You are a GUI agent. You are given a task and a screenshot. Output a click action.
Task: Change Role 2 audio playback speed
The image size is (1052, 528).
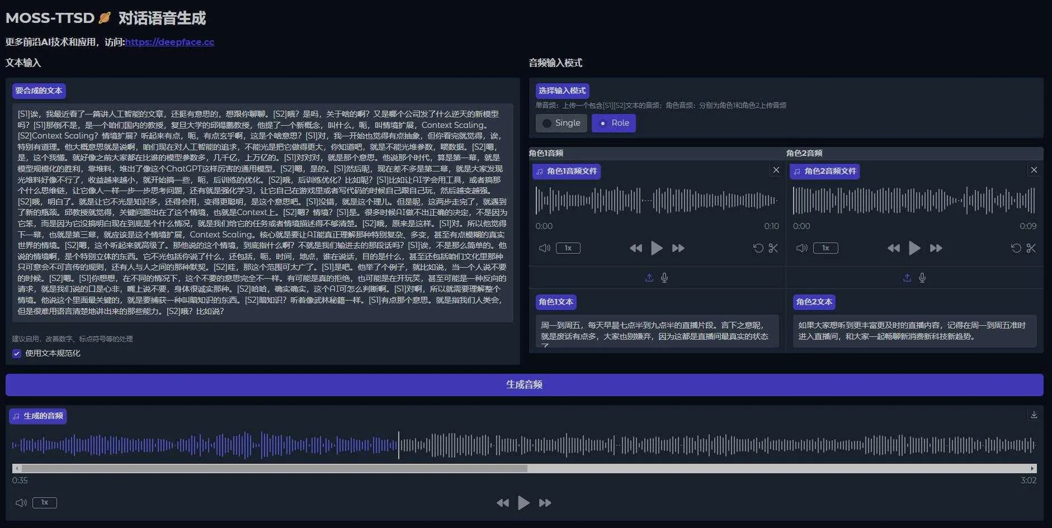[x=825, y=248]
